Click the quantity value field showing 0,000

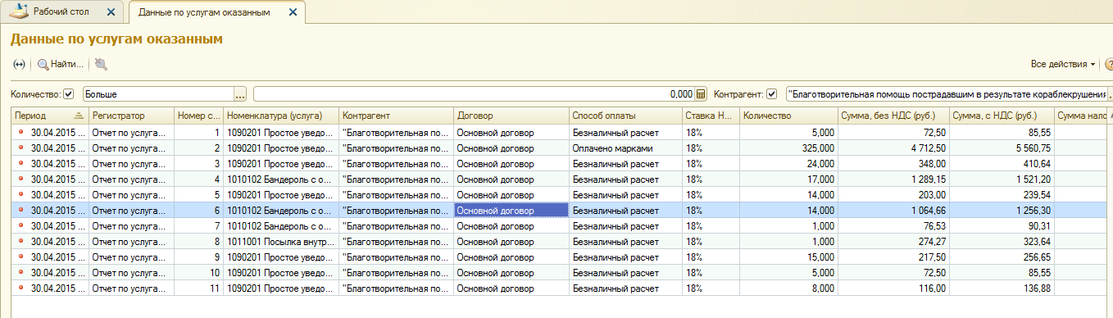pyautogui.click(x=474, y=94)
